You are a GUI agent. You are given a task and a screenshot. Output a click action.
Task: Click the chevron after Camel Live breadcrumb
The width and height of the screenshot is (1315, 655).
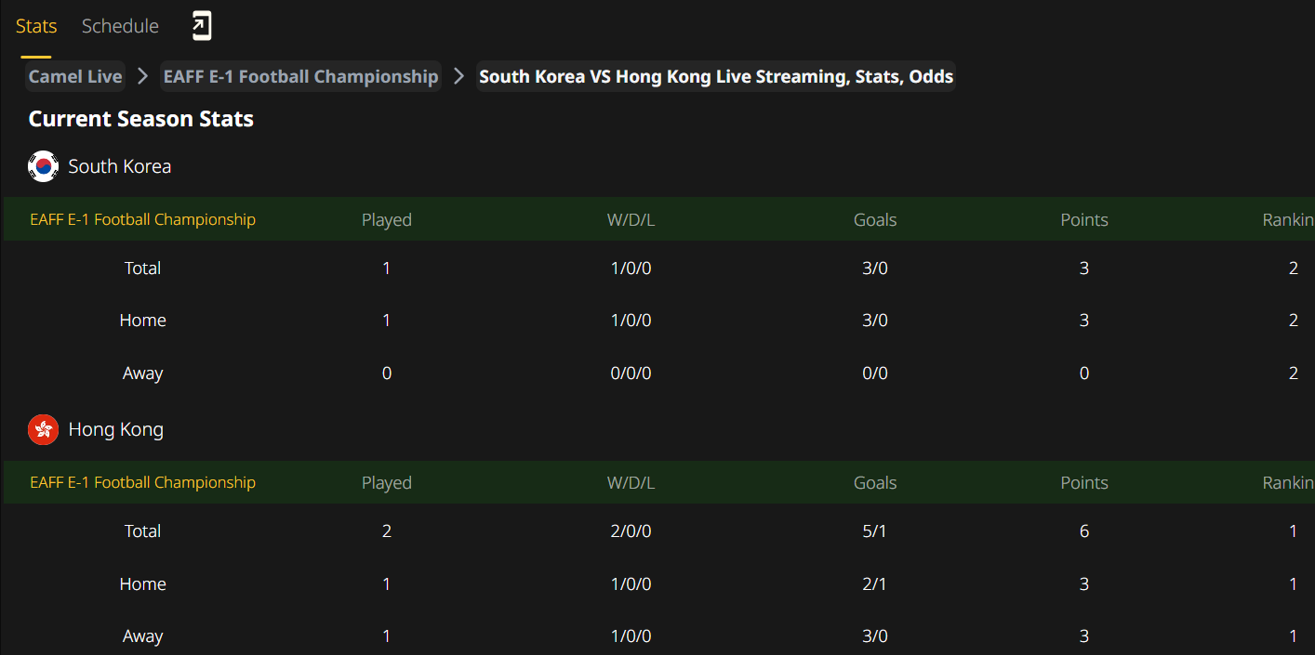click(142, 76)
